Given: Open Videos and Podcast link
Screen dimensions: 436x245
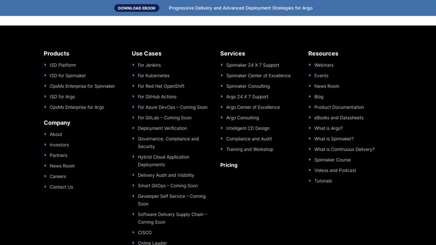Looking at the screenshot, I should pyautogui.click(x=335, y=171).
